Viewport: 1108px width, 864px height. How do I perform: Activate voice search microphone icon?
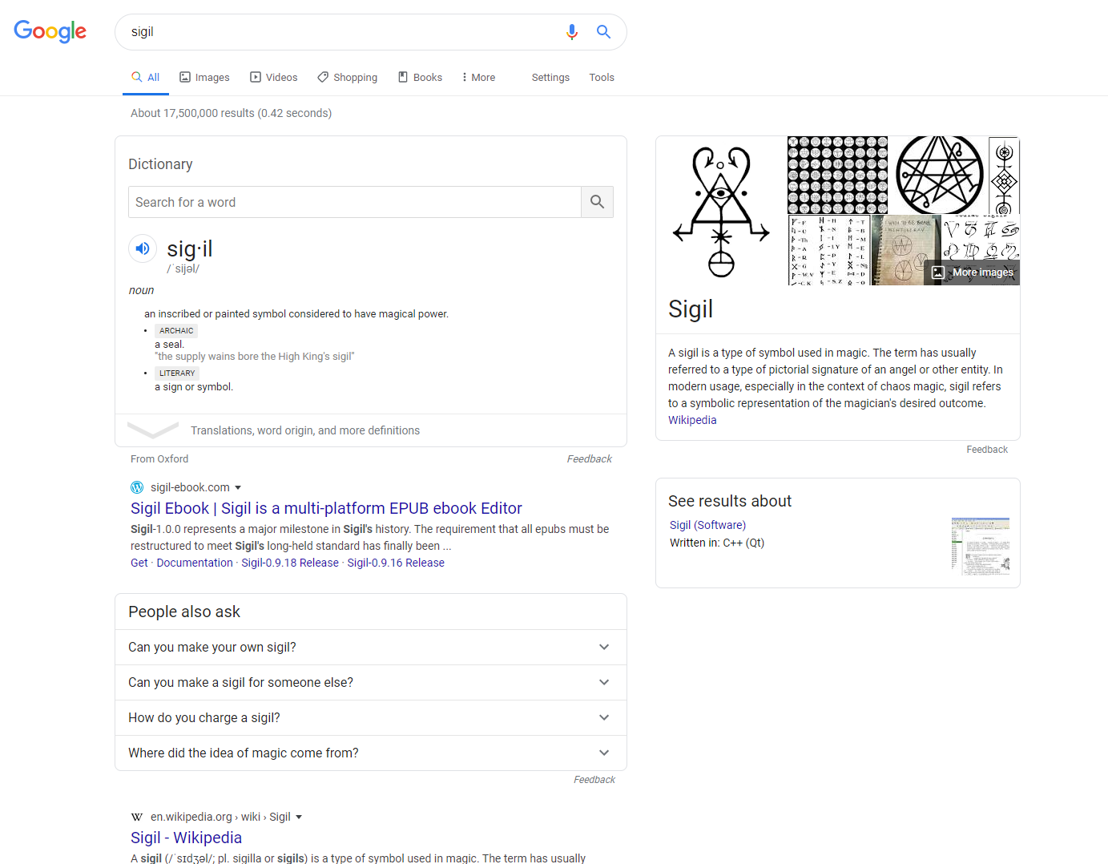(571, 32)
